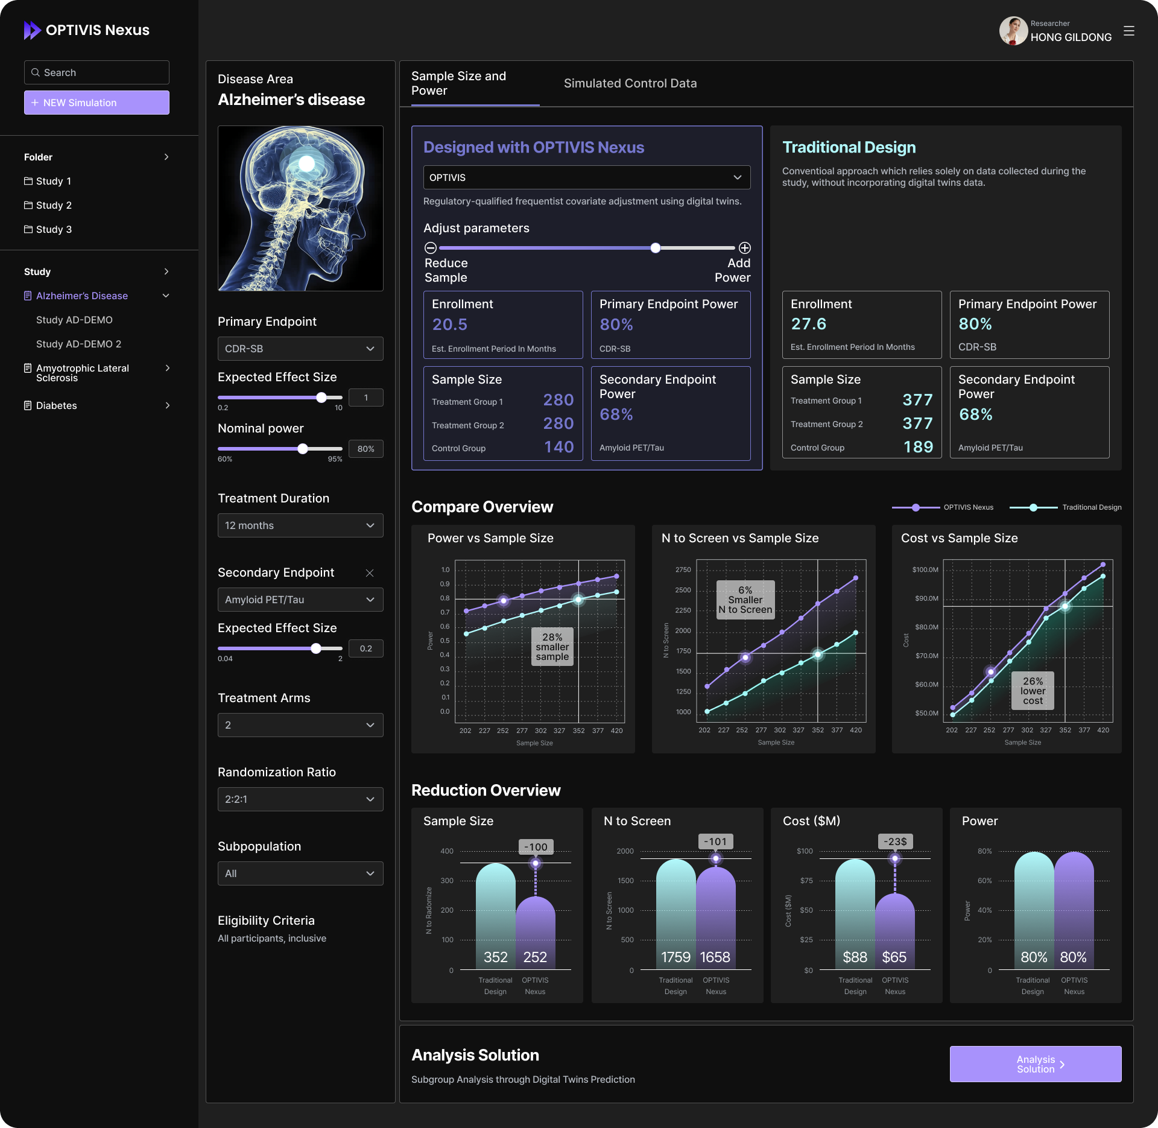Switch to Simulated Control Data tab
The image size is (1158, 1128).
pyautogui.click(x=630, y=83)
